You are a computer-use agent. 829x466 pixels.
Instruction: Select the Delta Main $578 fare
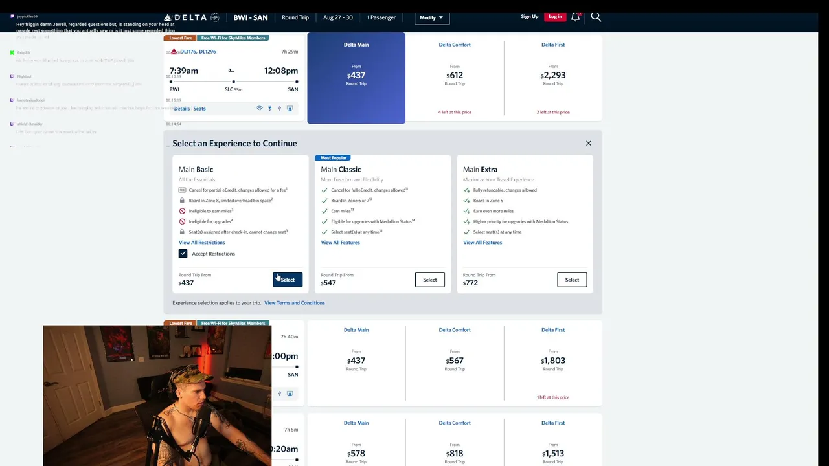click(356, 440)
